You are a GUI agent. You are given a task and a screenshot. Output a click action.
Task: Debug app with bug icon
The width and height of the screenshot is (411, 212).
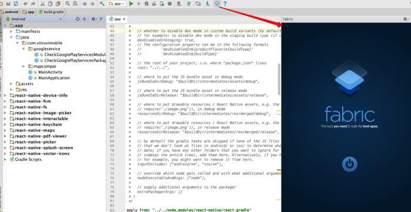click(x=147, y=4)
